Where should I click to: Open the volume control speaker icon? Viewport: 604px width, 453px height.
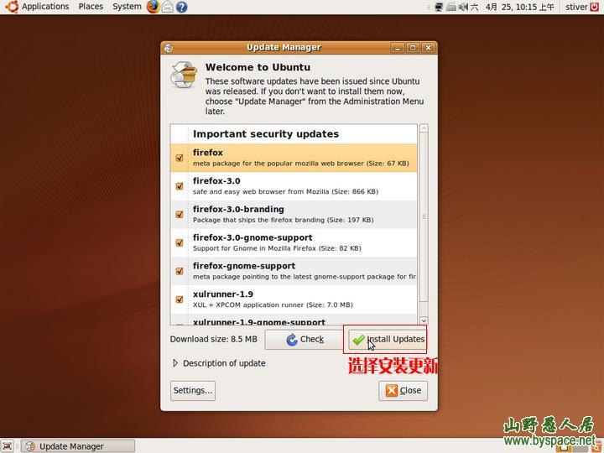click(x=463, y=7)
